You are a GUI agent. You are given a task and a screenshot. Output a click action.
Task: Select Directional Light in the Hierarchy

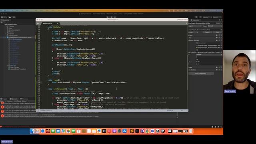(x=14, y=30)
